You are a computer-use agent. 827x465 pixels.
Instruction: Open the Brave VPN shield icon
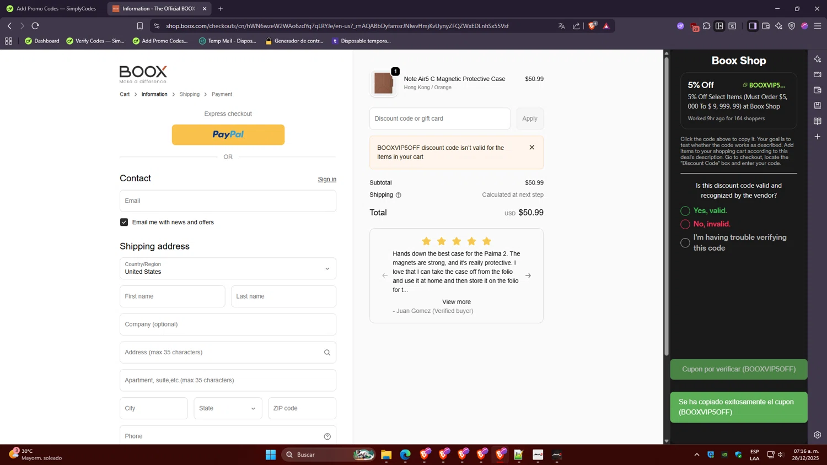point(792,26)
